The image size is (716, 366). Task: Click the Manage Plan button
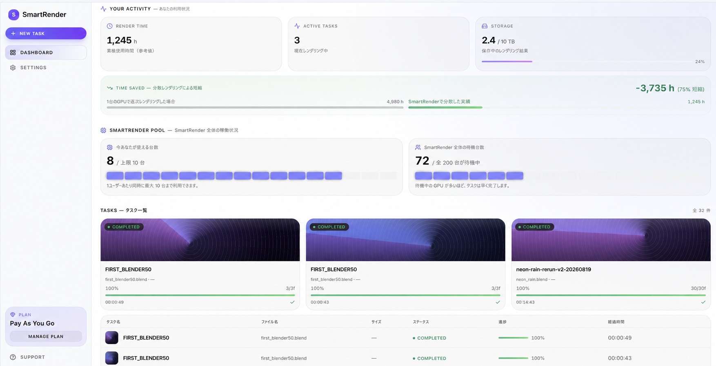point(46,337)
